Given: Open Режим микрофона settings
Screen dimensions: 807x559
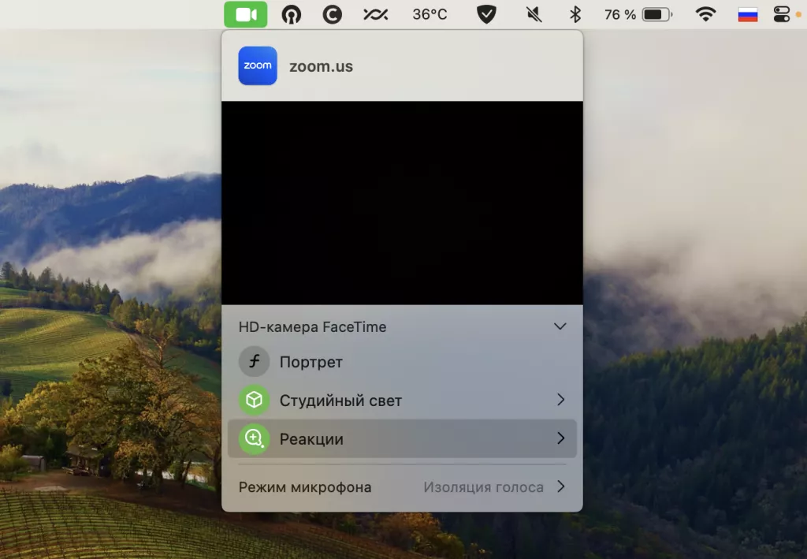Looking at the screenshot, I should click(305, 487).
